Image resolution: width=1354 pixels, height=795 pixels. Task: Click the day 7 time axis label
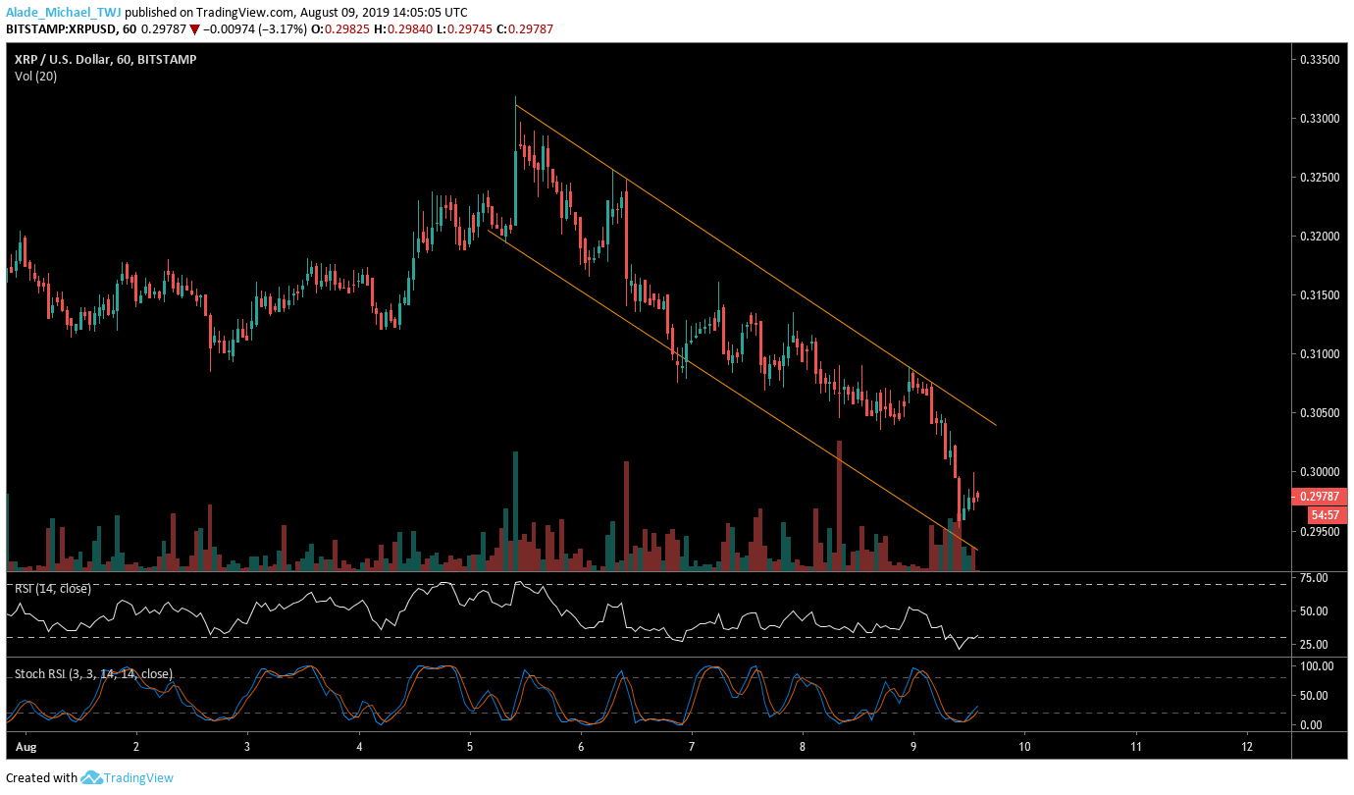coord(692,746)
